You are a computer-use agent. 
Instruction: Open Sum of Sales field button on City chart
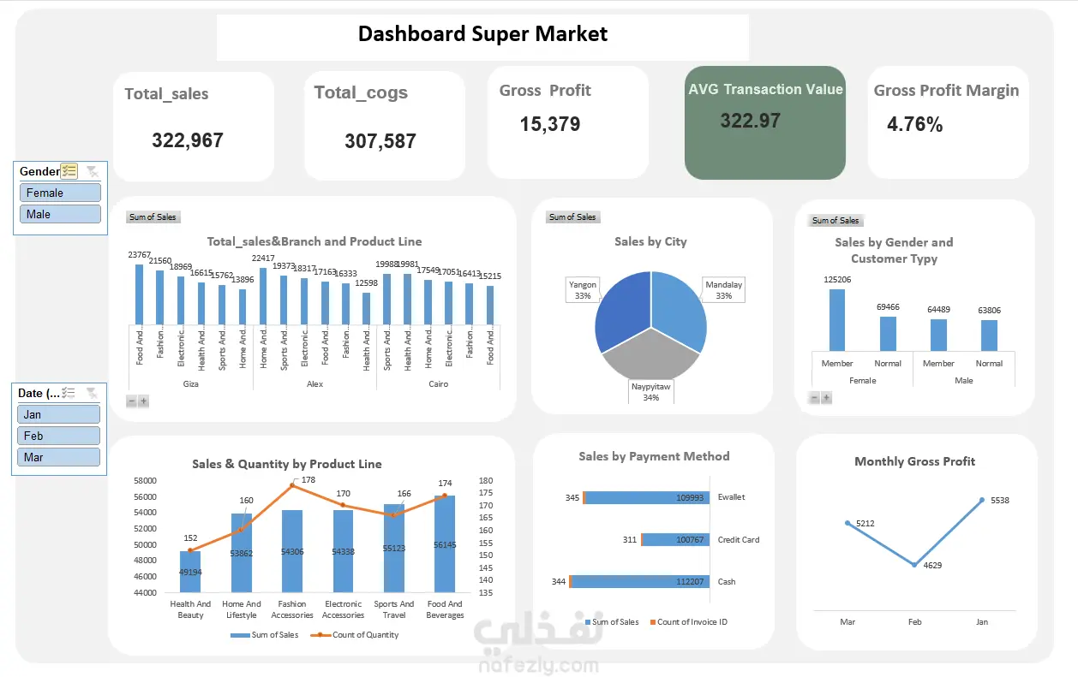pyautogui.click(x=572, y=217)
